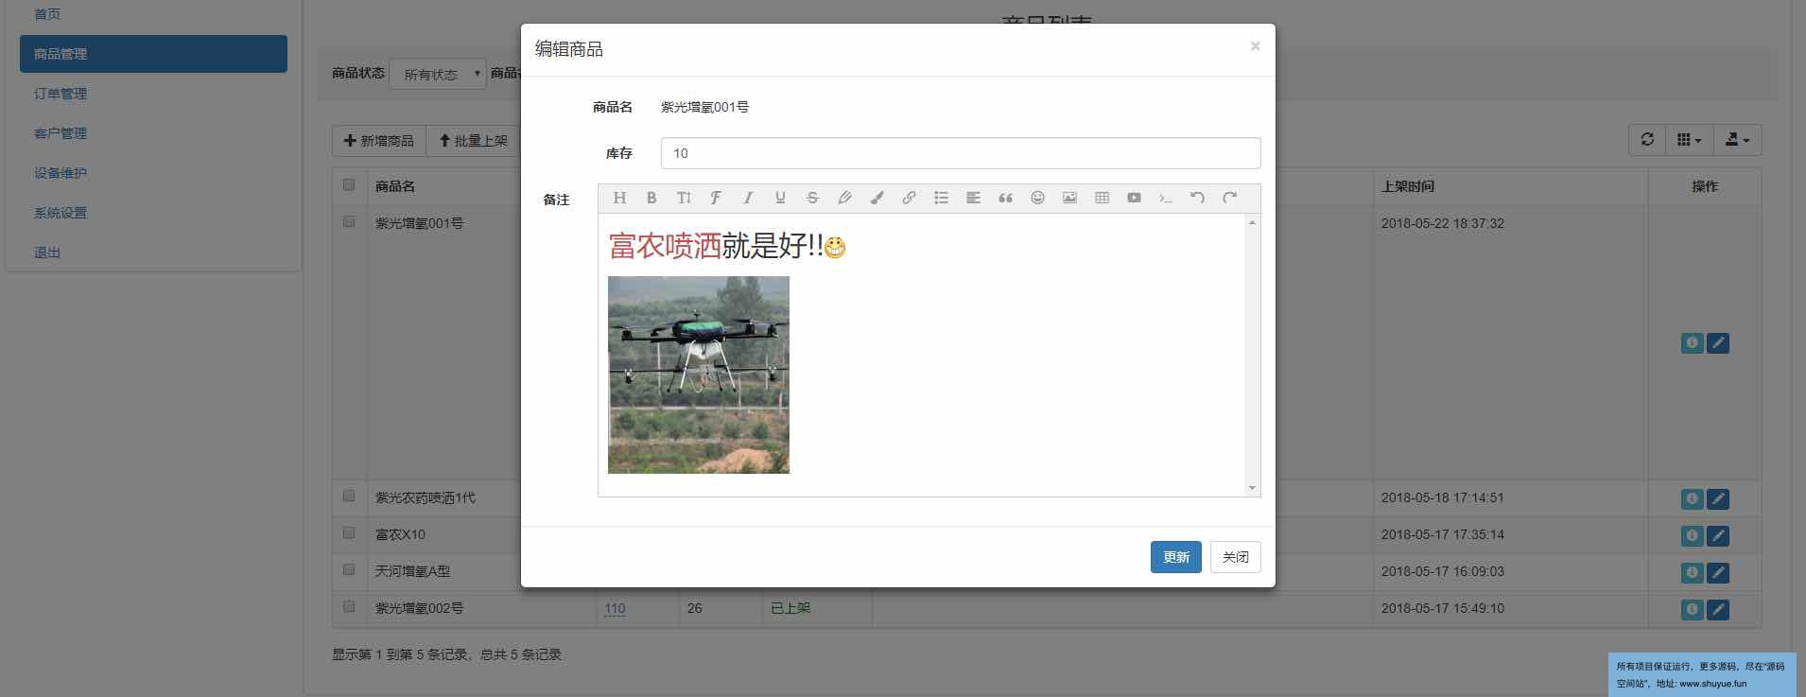This screenshot has width=1806, height=697.
Task: Refresh the product table
Action: [1647, 140]
